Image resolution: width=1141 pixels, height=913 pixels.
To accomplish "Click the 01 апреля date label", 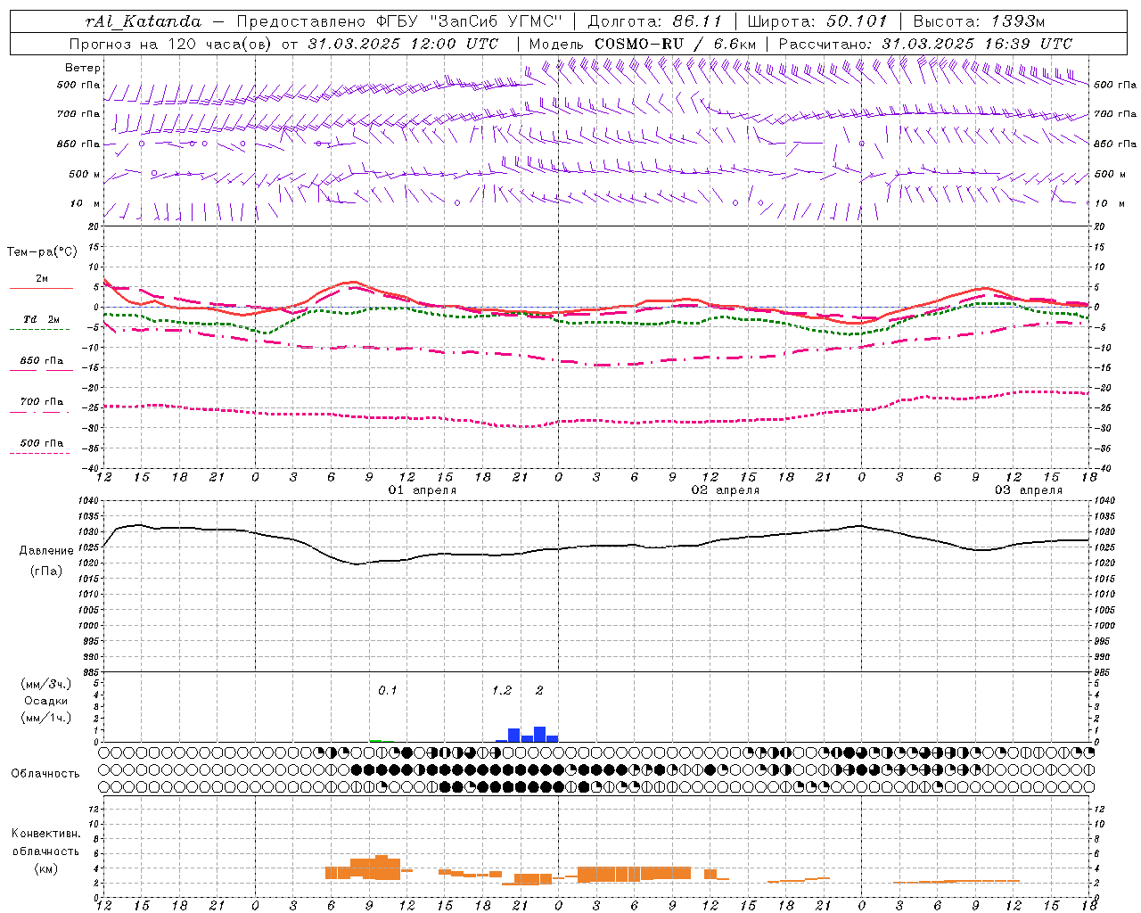I will [423, 490].
